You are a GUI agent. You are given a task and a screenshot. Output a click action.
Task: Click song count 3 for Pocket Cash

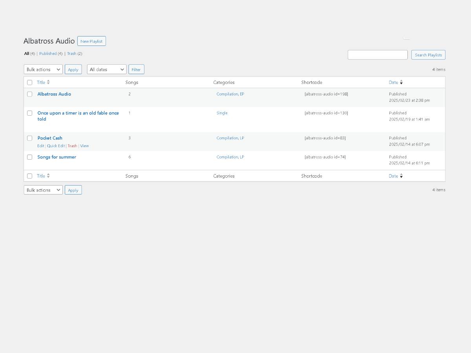[130, 138]
